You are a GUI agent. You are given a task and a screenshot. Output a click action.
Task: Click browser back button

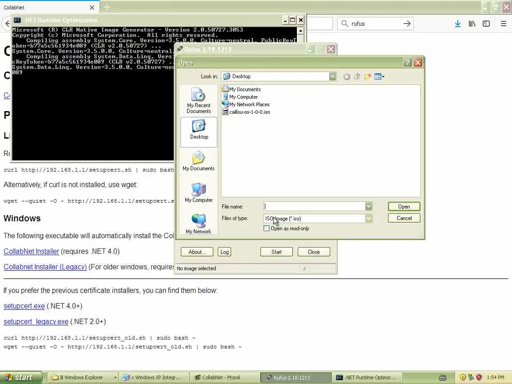pos(7,24)
